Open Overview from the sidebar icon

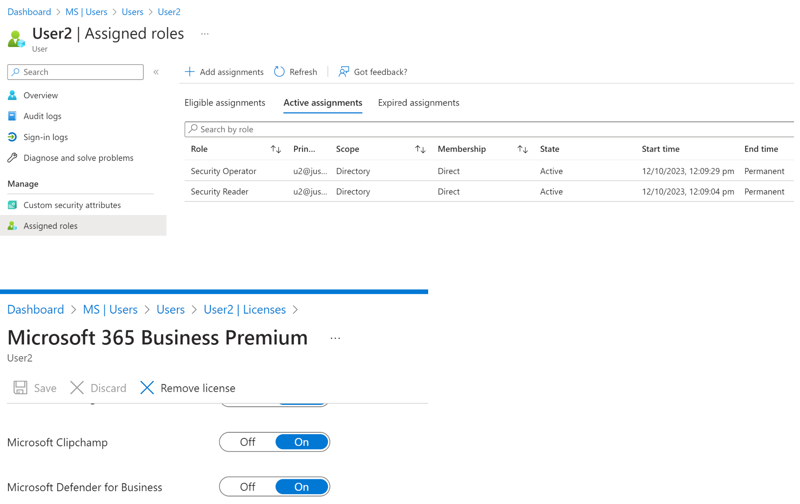(12, 95)
